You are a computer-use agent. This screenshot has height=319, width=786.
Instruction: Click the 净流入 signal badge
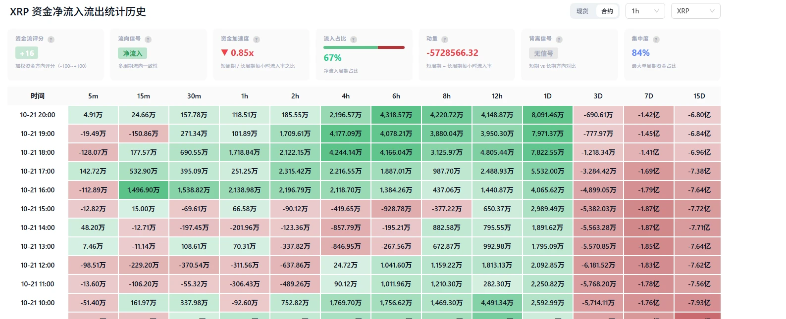pyautogui.click(x=132, y=53)
